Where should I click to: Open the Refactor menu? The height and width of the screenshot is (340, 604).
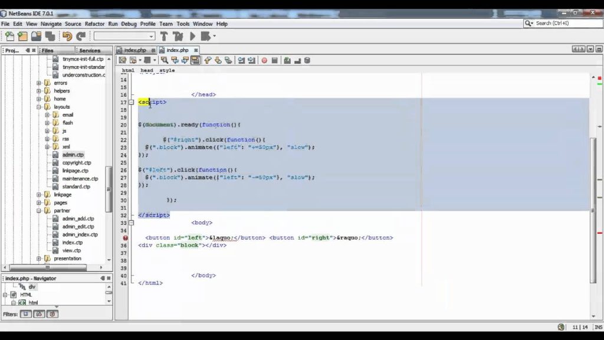[94, 24]
